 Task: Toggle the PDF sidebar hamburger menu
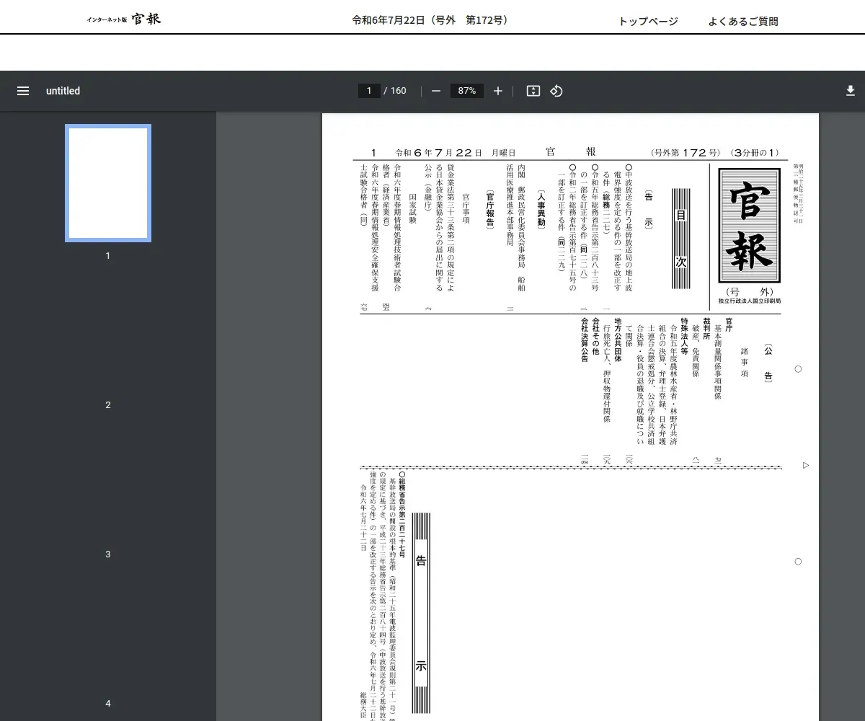click(23, 91)
